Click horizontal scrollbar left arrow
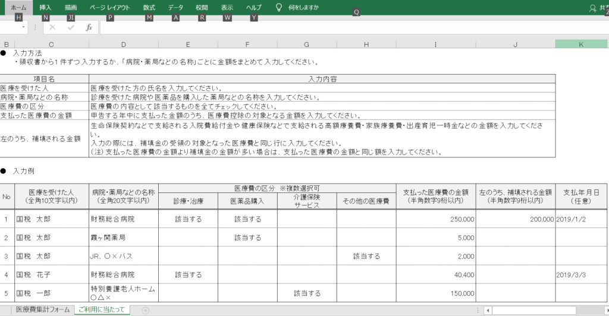 [487, 310]
